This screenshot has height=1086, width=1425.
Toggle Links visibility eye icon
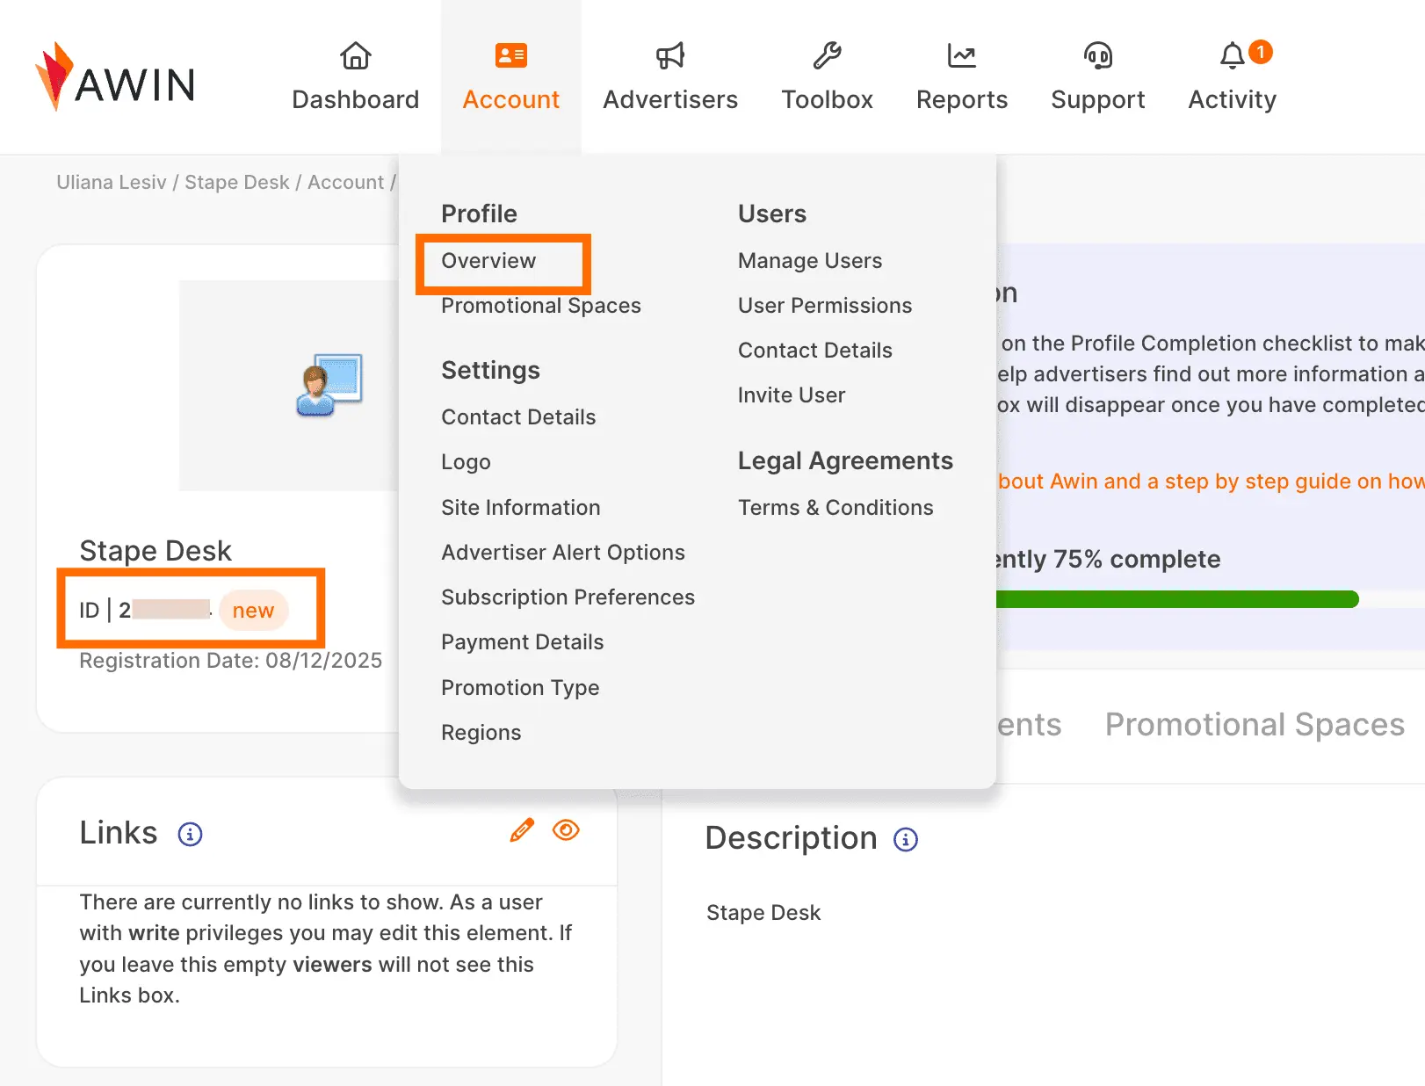566,830
